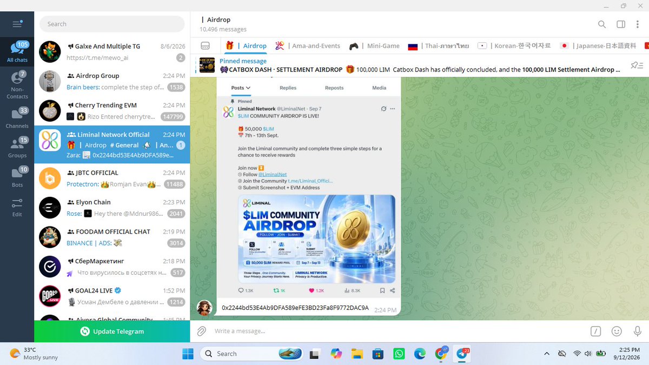Click the Replies tab in screenshot
649x365 pixels.
[x=288, y=88]
